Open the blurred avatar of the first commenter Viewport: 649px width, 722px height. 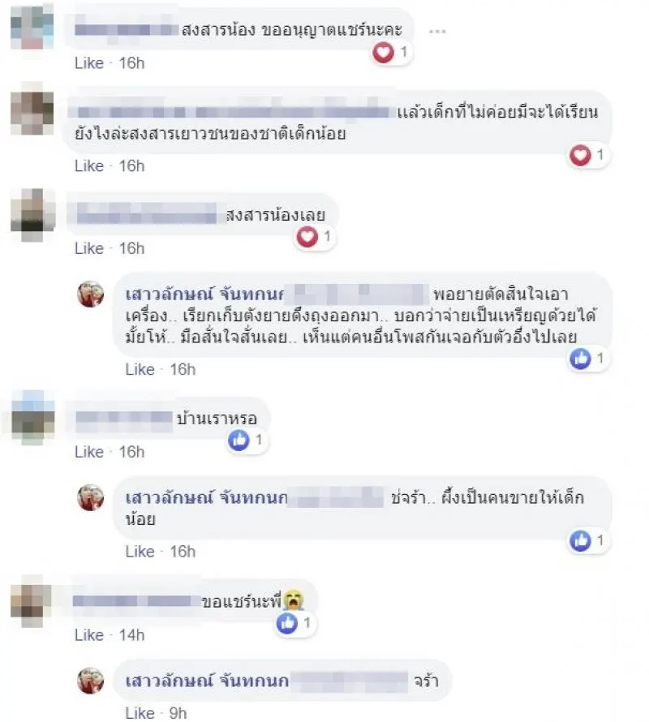click(x=32, y=26)
